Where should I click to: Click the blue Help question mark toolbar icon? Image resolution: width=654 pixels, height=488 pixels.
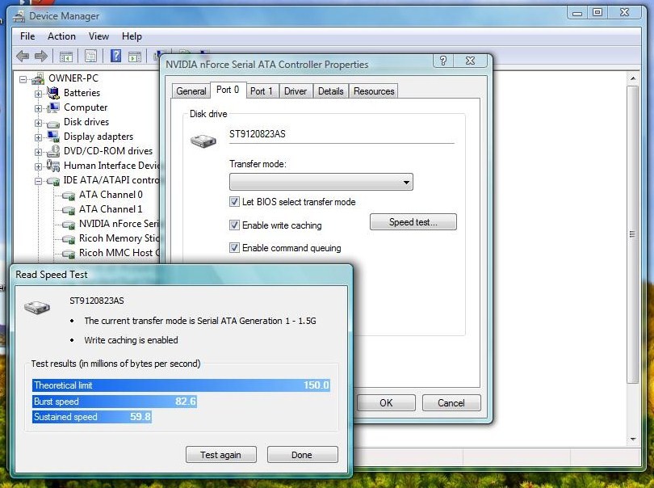(115, 56)
